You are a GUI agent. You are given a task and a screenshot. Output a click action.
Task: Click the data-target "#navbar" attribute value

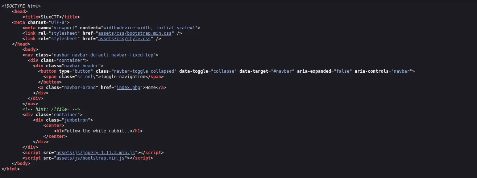click(x=283, y=71)
